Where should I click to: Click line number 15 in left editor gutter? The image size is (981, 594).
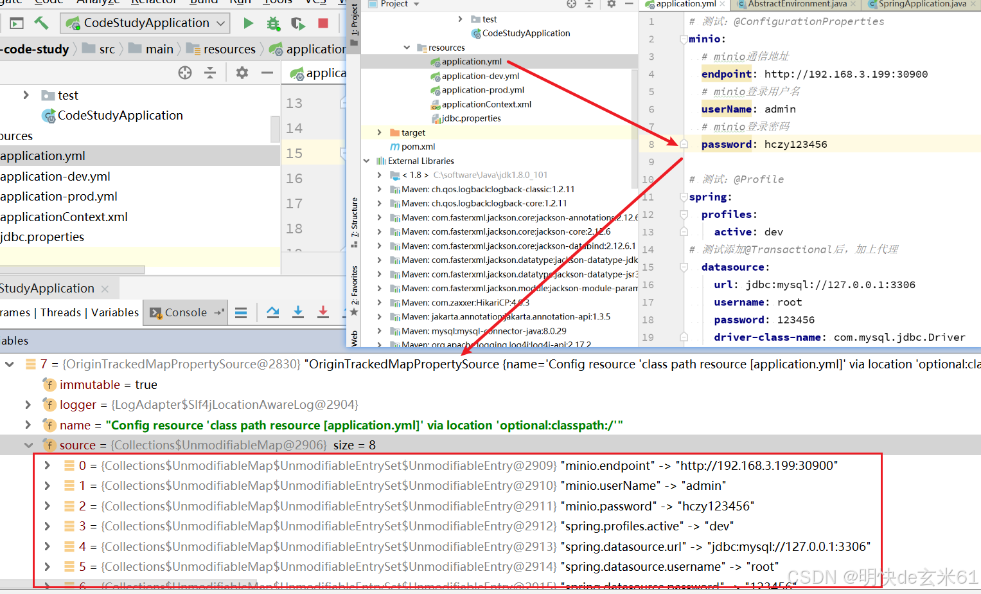coord(294,154)
